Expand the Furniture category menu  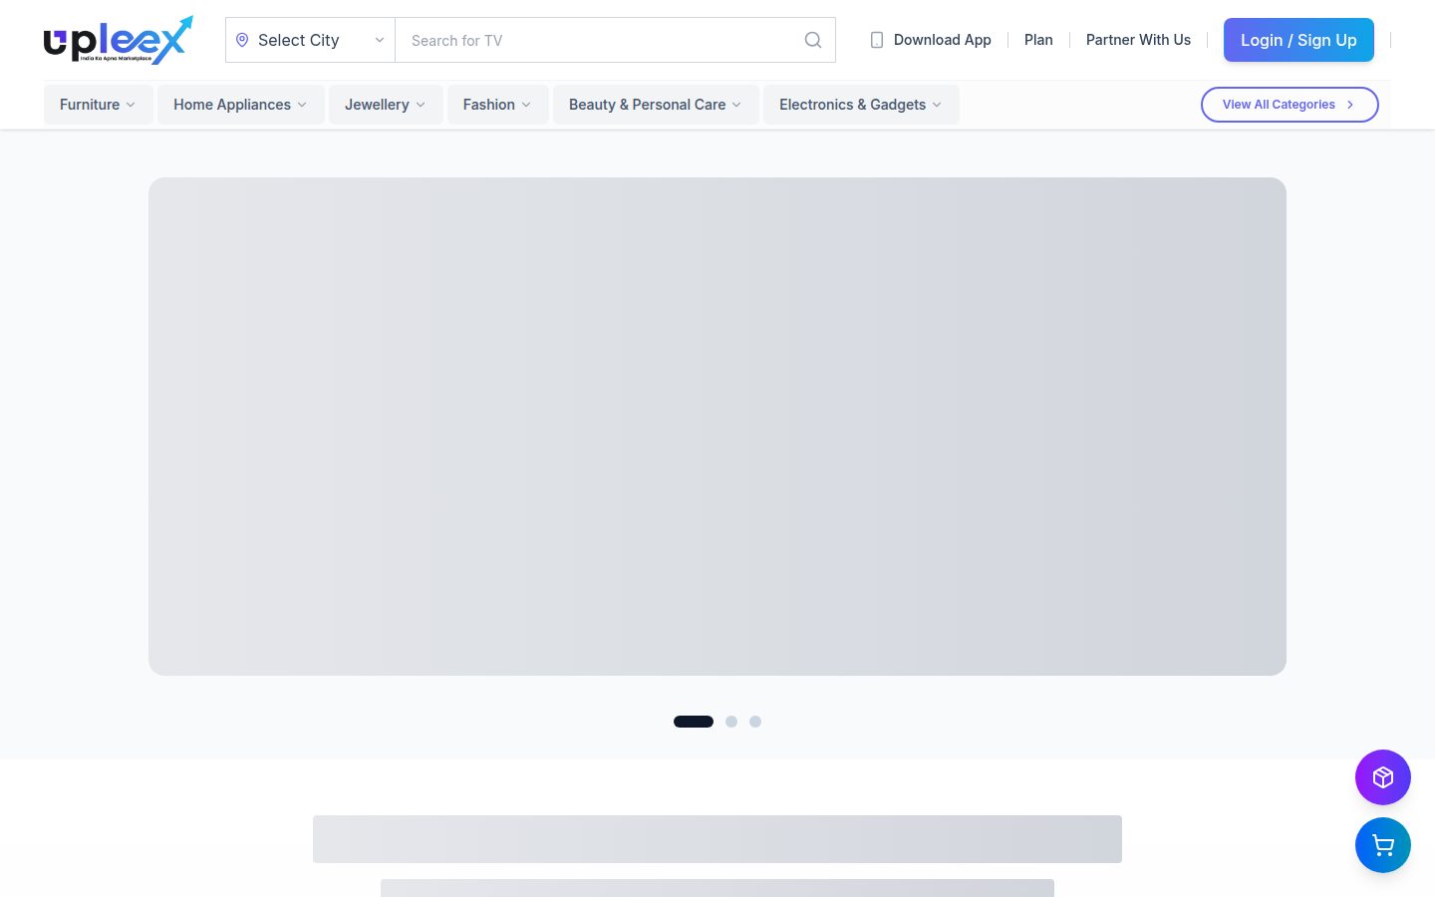[98, 105]
